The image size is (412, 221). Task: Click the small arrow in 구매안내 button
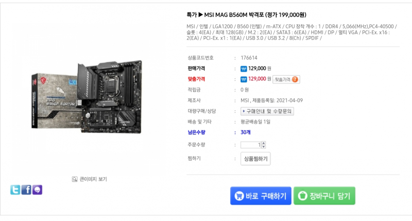click(244, 111)
